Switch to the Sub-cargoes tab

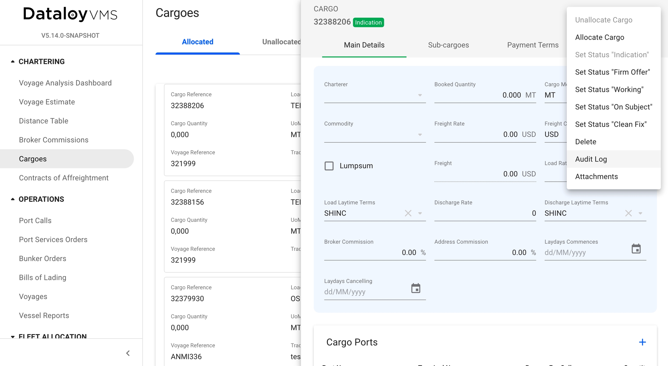[x=448, y=45]
